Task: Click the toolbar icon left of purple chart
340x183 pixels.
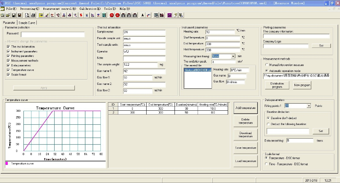Action: [162, 15]
